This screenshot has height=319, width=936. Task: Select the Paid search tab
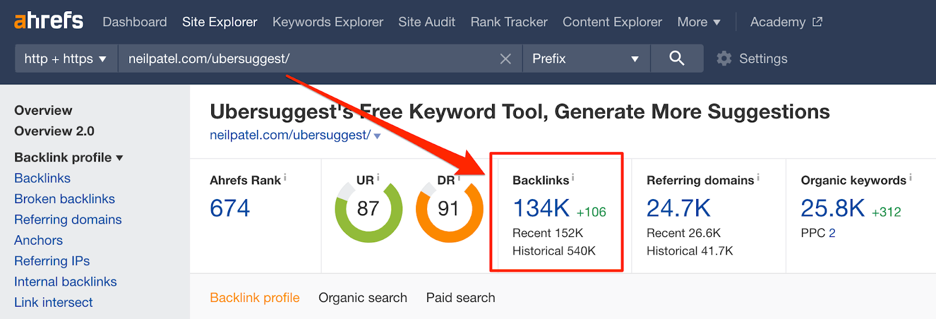(x=460, y=298)
